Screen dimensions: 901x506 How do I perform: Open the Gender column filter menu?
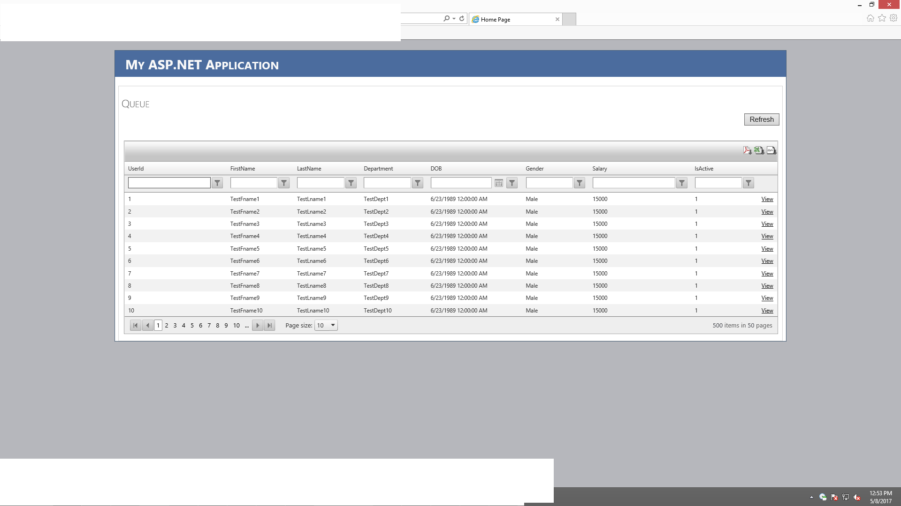(580, 183)
